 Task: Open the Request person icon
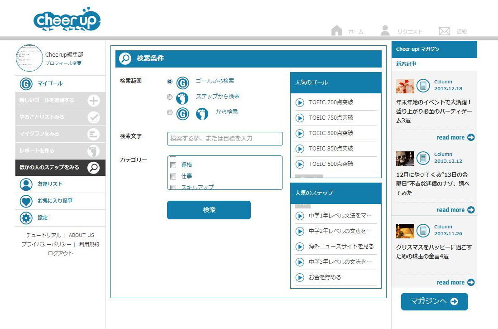(385, 31)
